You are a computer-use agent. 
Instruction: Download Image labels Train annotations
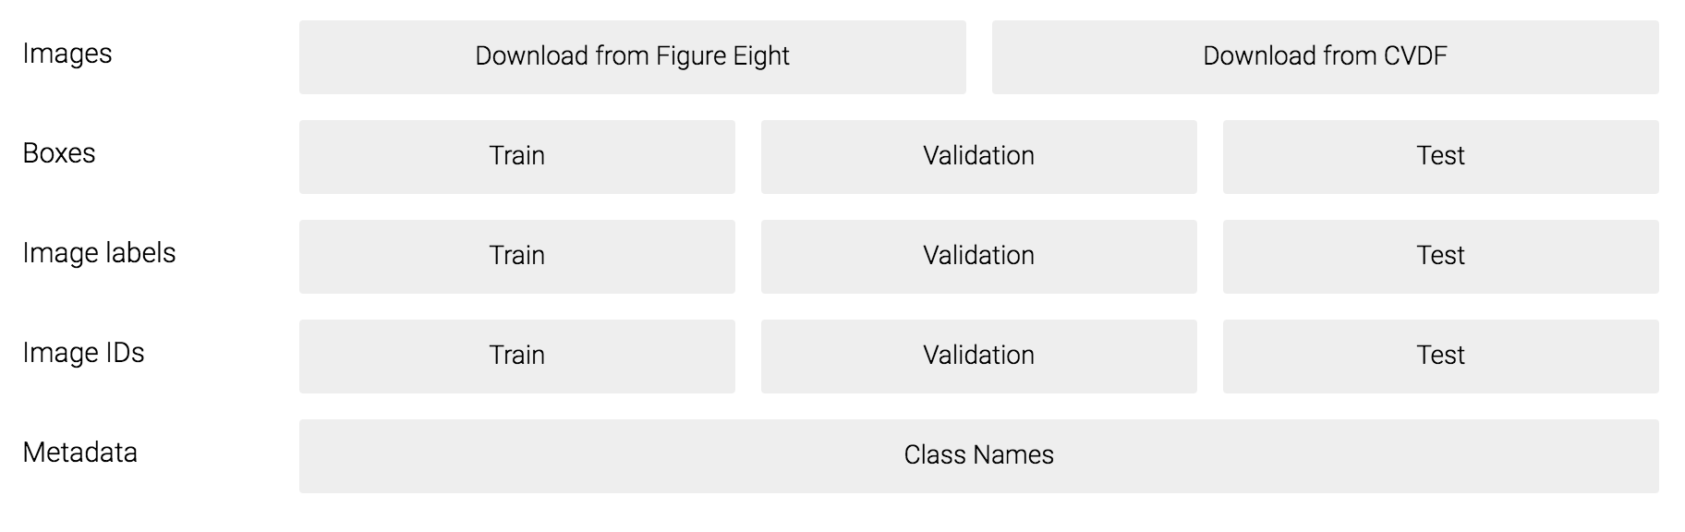[516, 256]
